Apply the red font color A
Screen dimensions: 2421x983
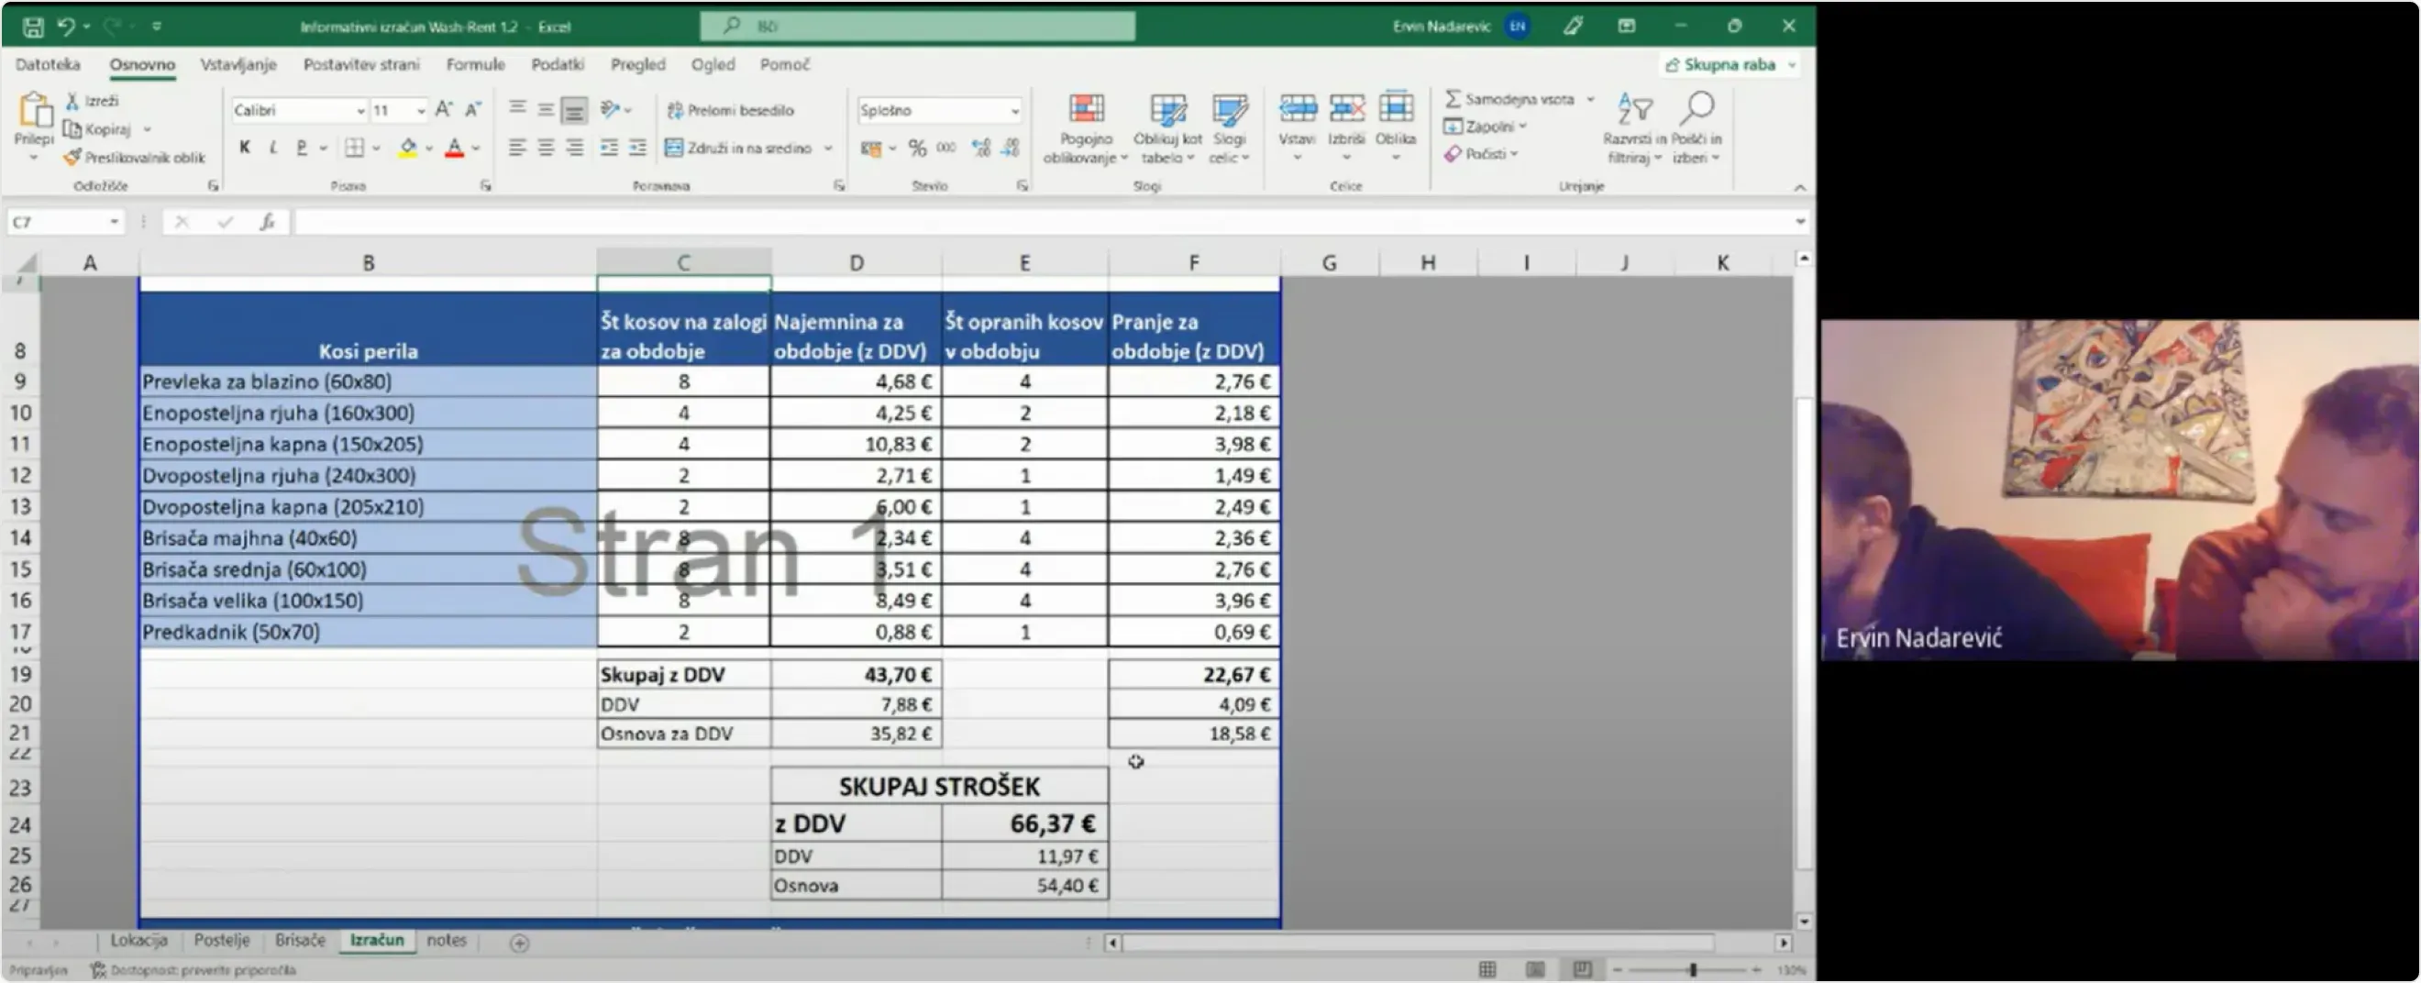pyautogui.click(x=455, y=148)
